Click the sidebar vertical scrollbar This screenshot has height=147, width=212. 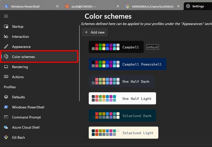[x=79, y=63]
